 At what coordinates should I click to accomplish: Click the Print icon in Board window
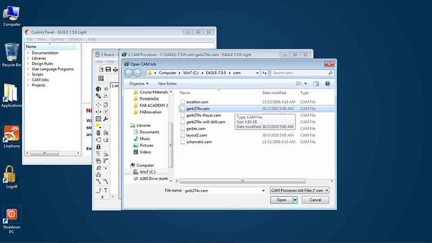[x=116, y=70]
